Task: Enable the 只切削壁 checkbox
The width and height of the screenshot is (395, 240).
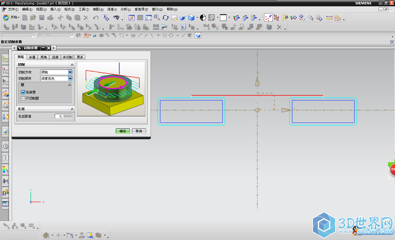Action: (23, 98)
